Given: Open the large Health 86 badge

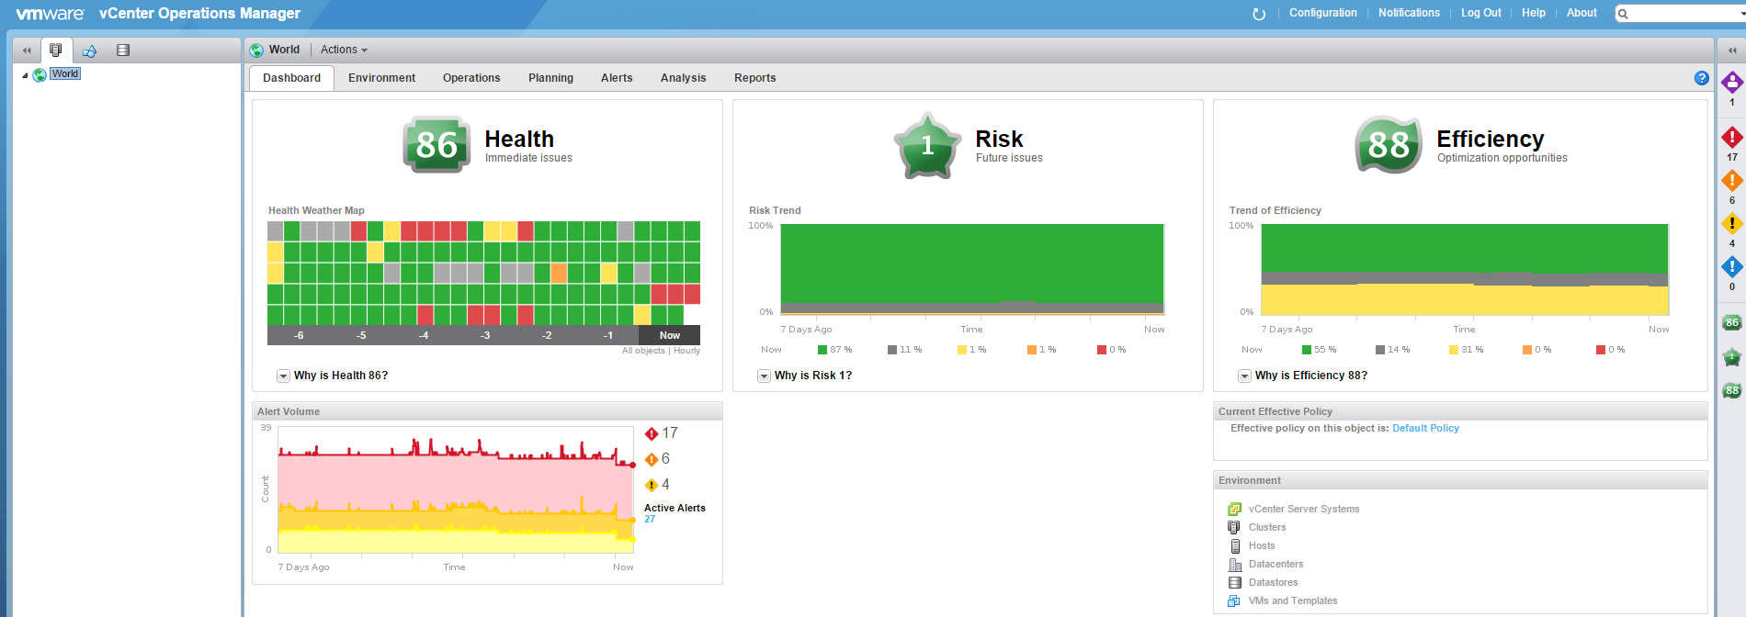Looking at the screenshot, I should pos(436,145).
